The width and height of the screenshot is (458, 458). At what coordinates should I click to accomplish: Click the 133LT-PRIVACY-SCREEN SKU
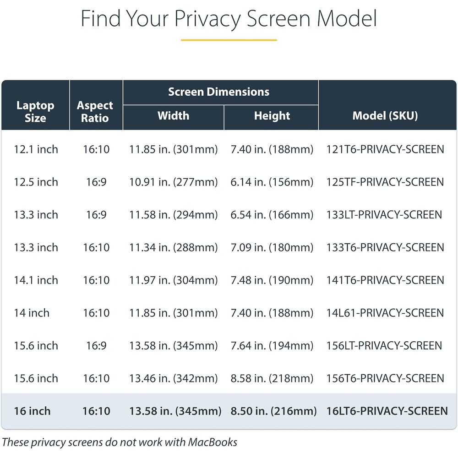384,215
